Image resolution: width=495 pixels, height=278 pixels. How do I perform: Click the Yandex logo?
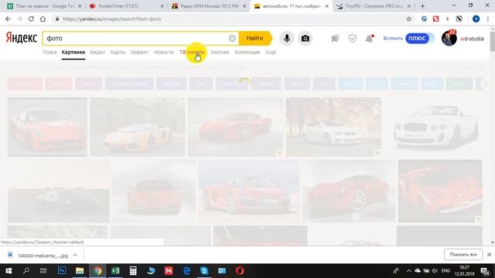21,38
